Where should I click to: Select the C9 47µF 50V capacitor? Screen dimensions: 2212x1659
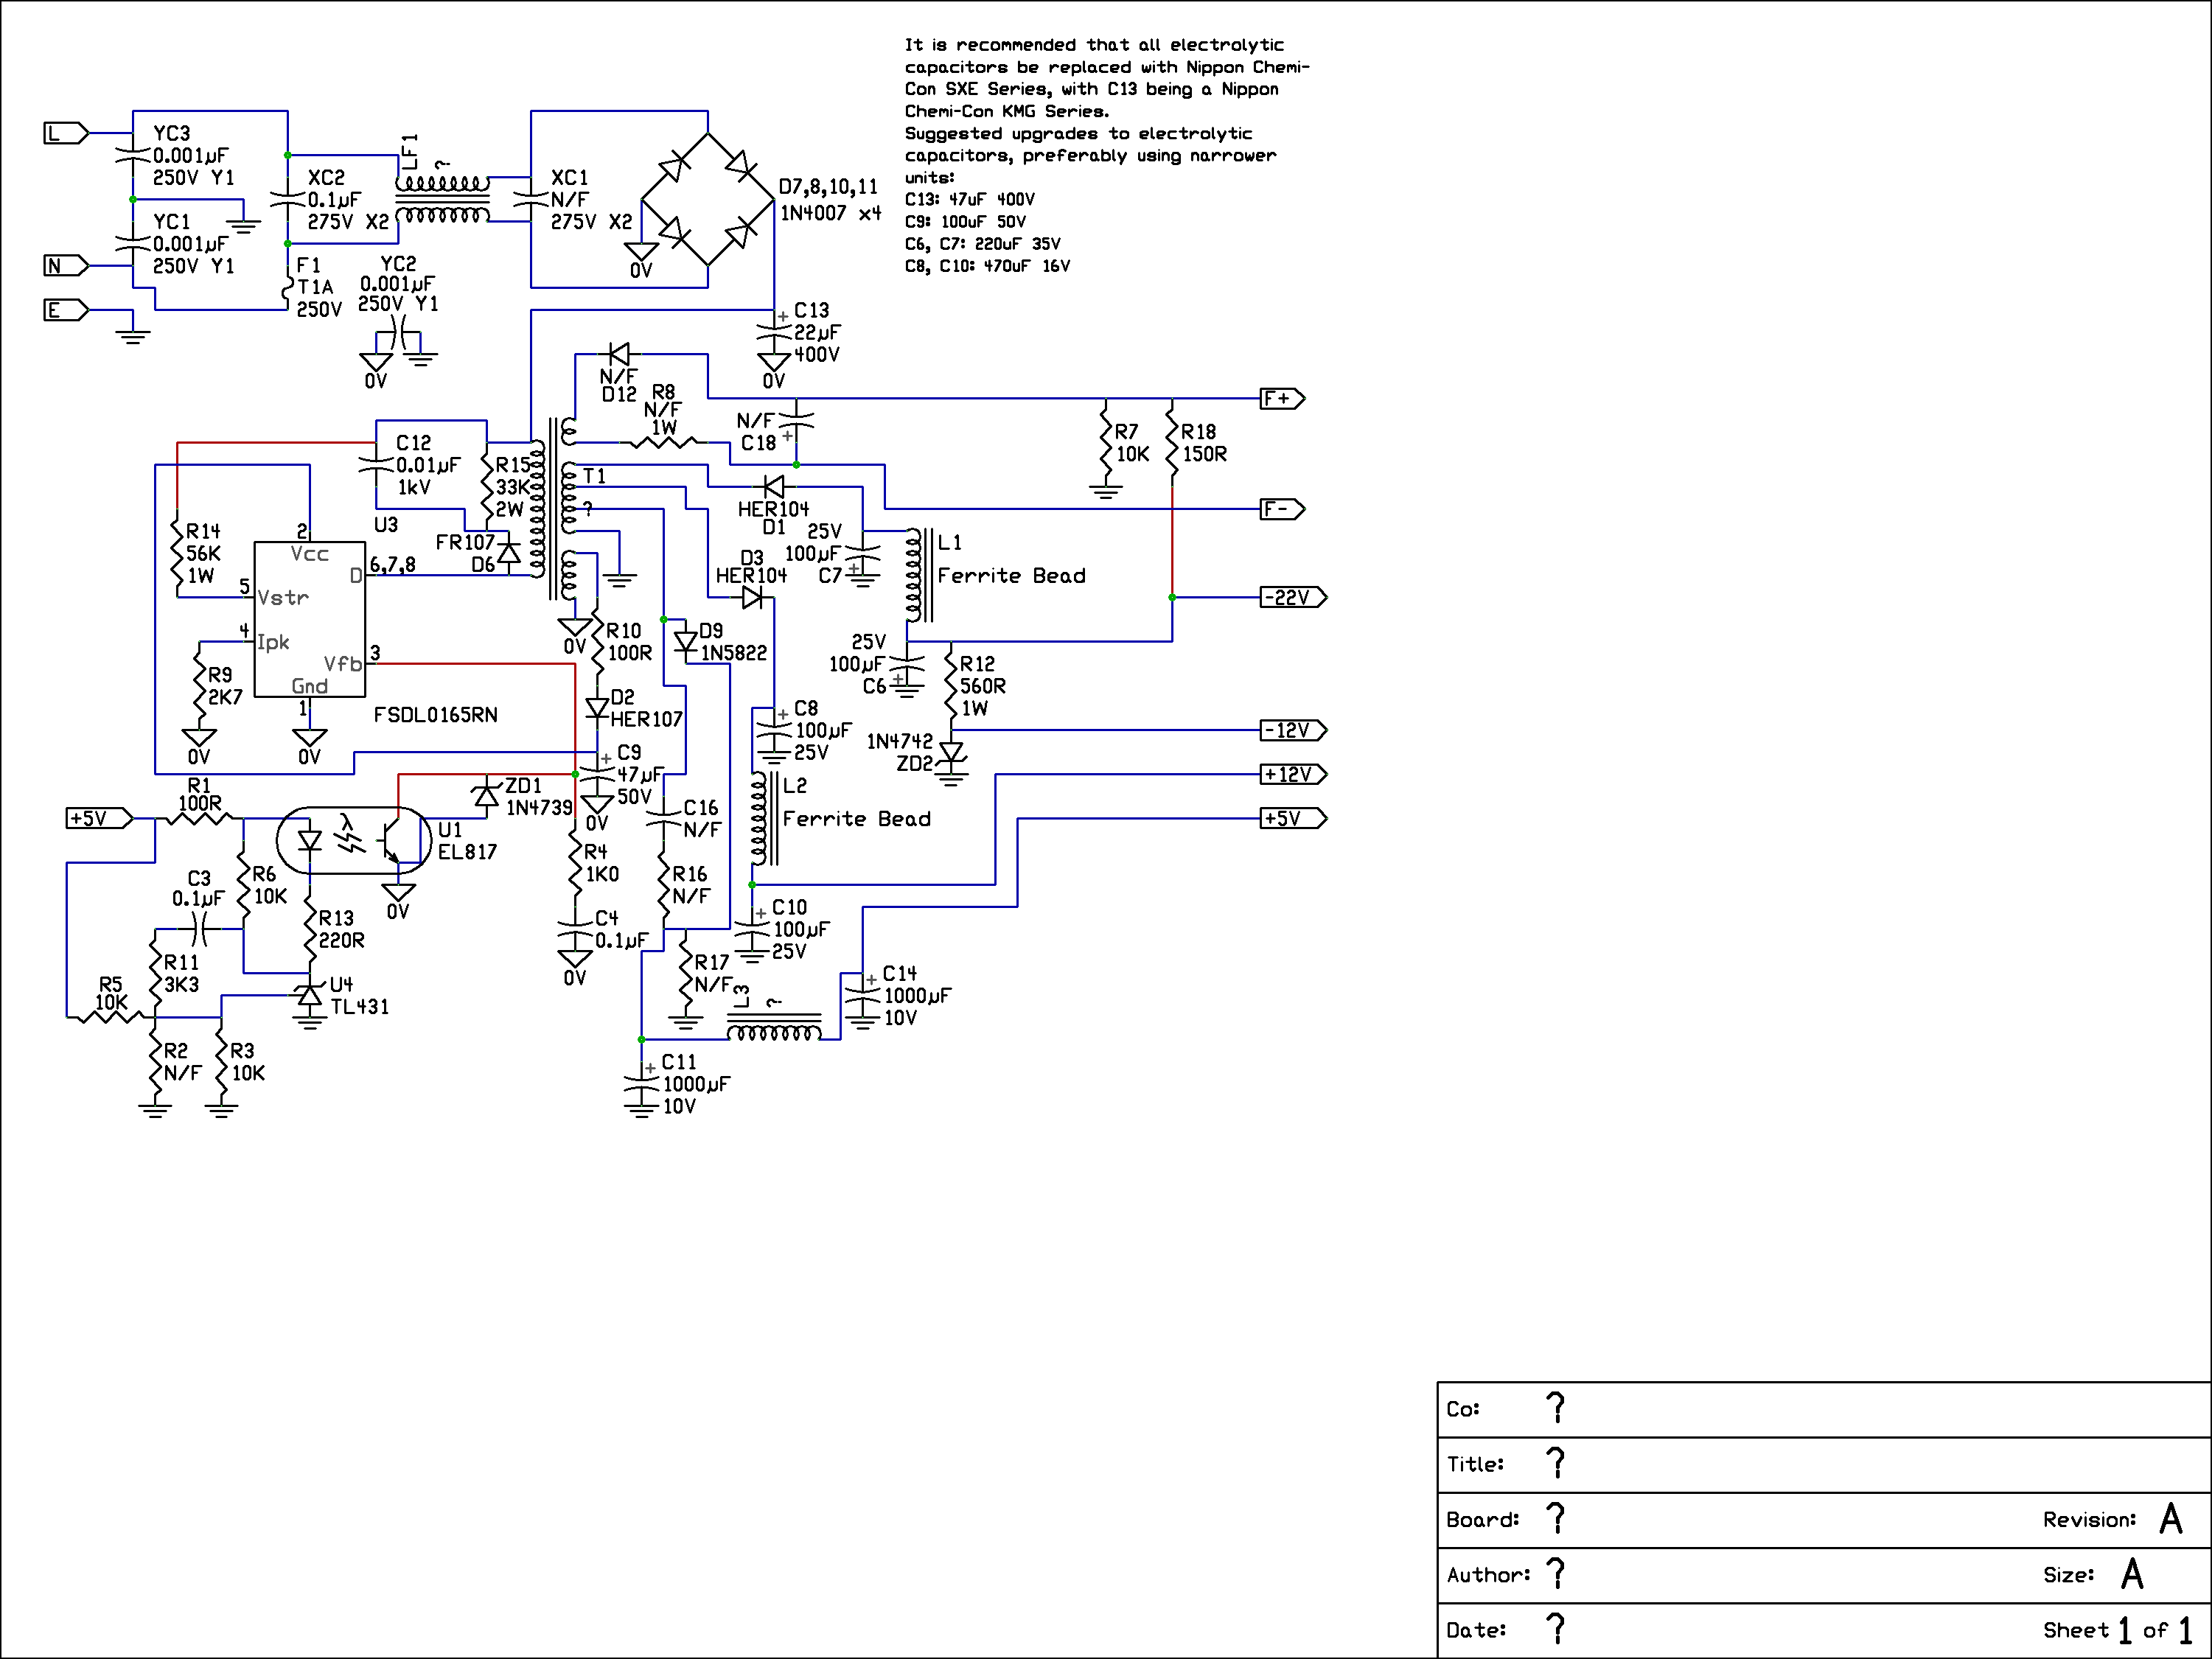597,774
